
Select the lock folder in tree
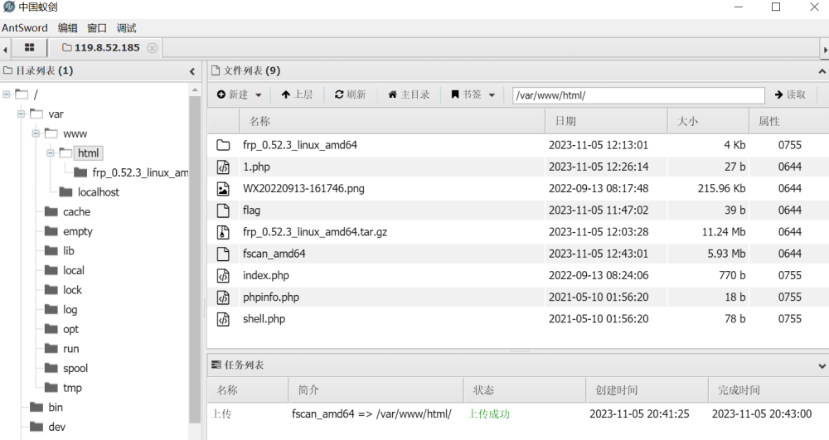pyautogui.click(x=72, y=290)
